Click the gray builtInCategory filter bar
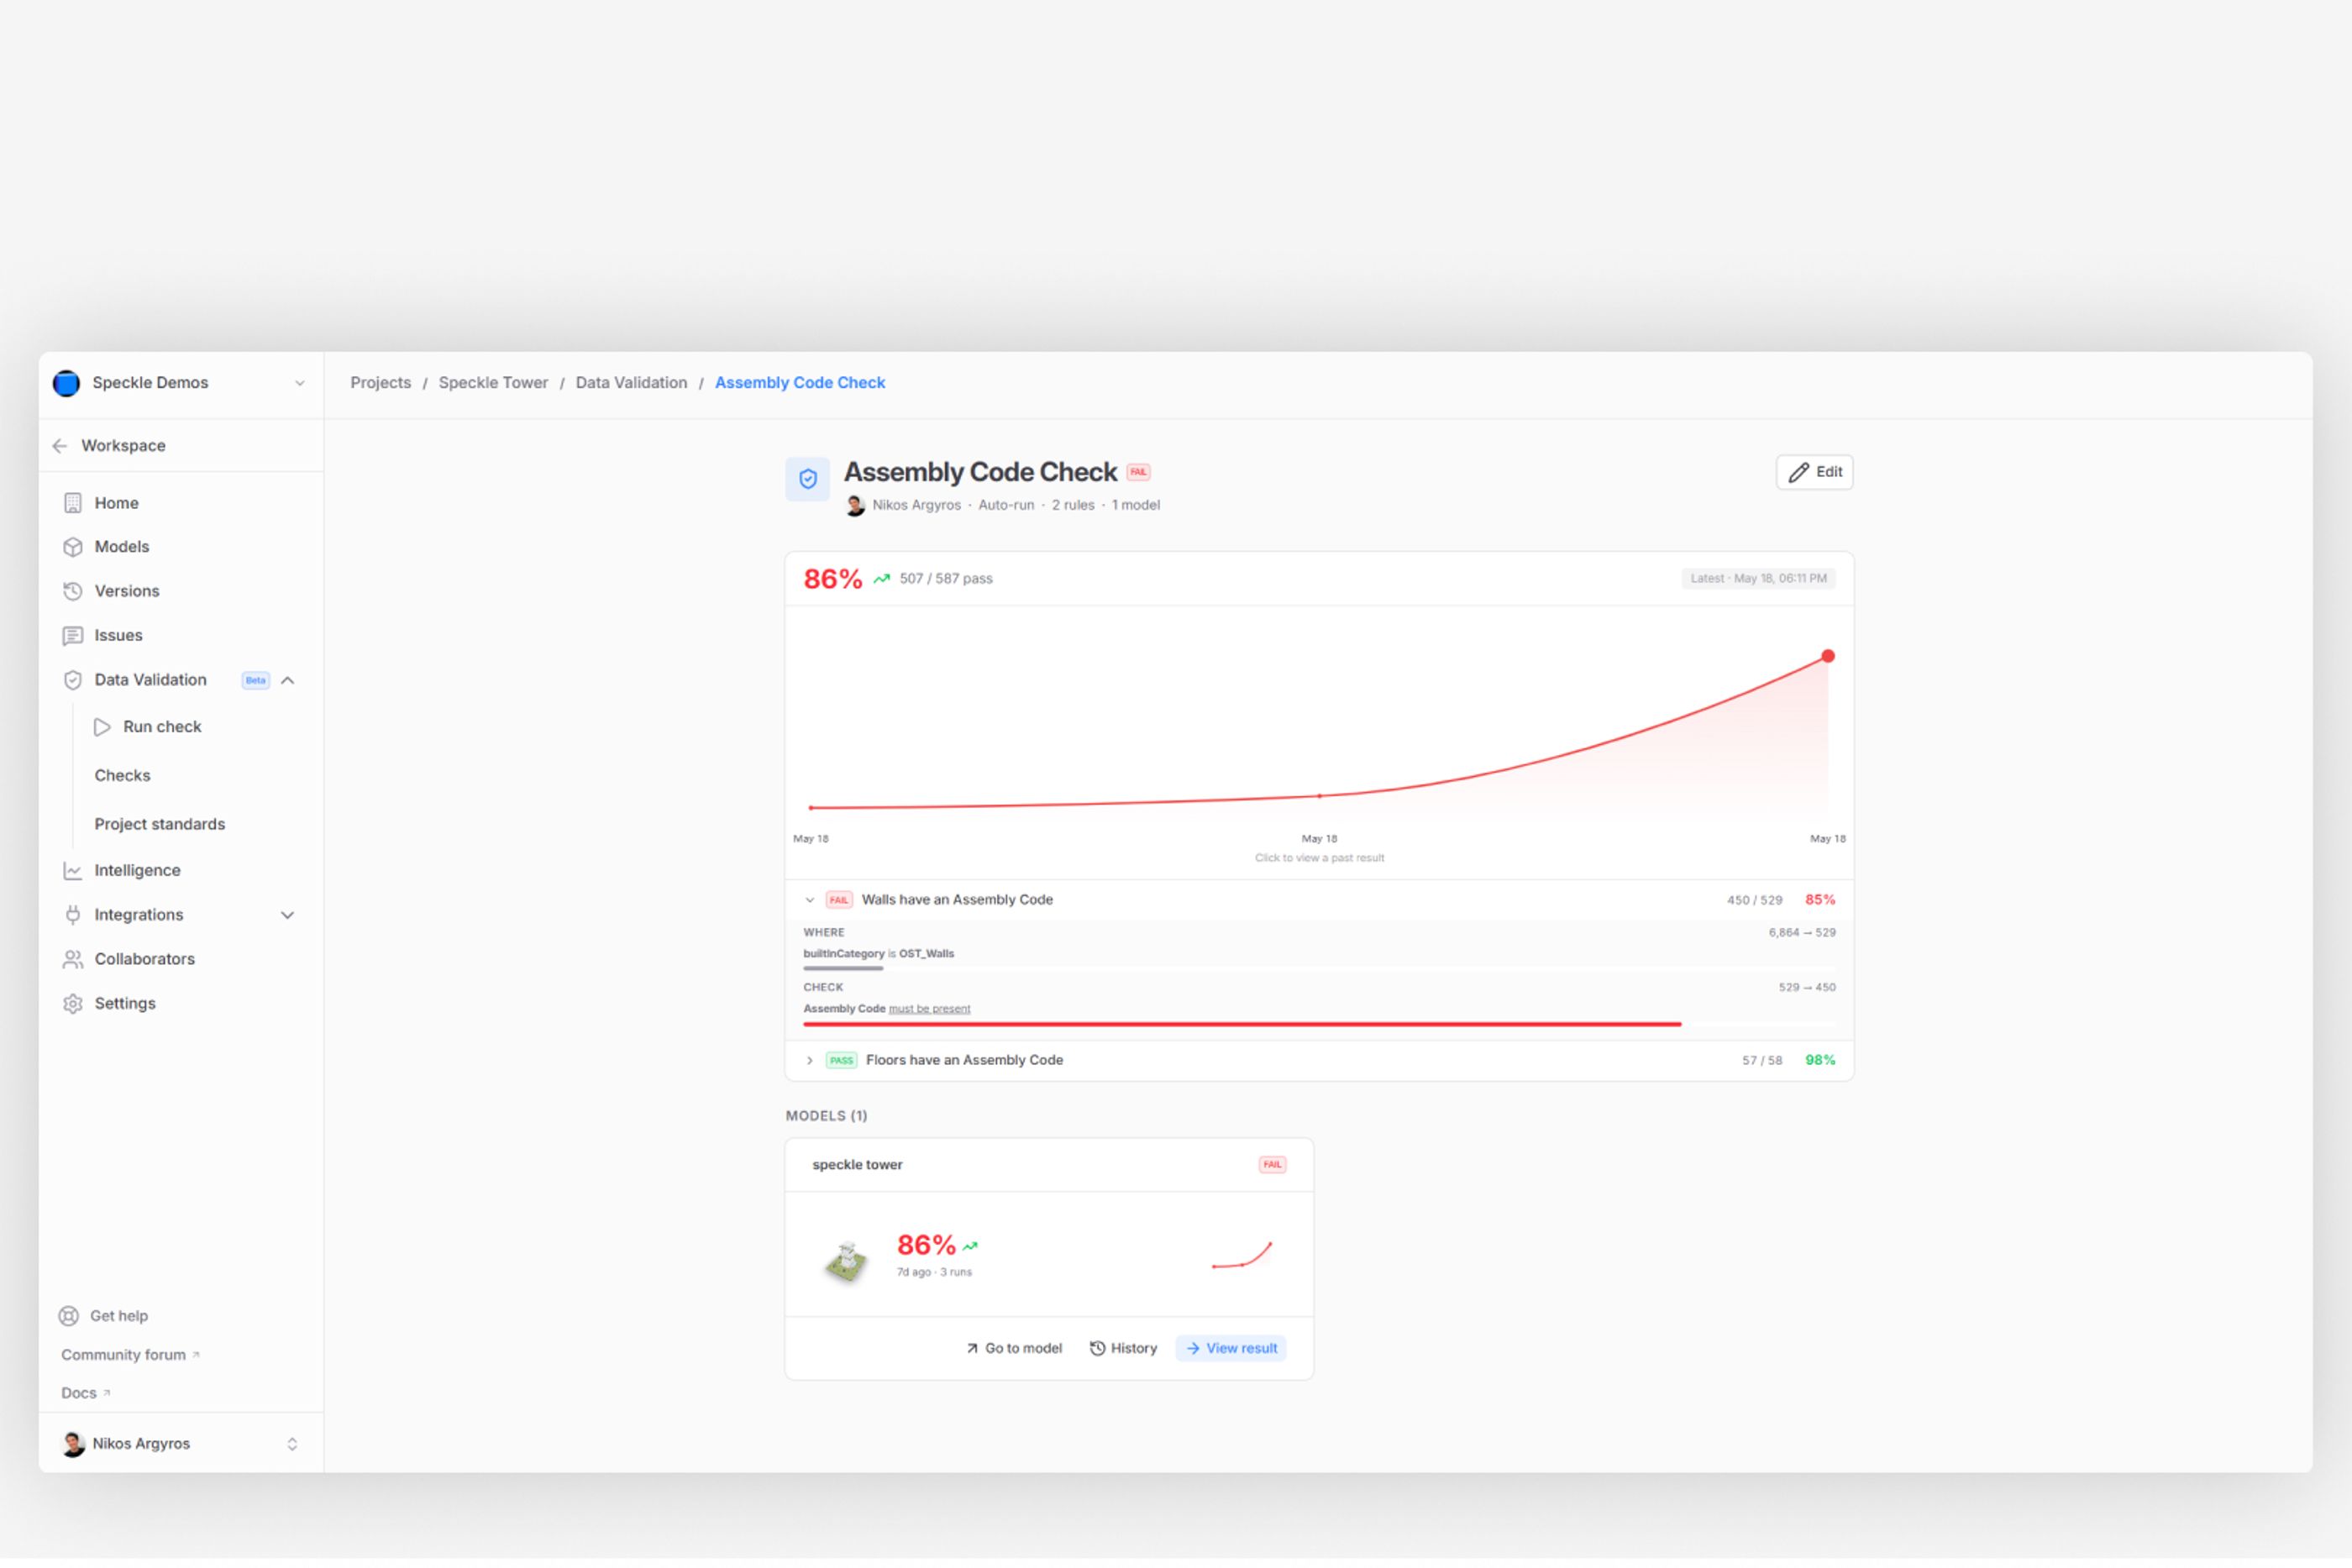This screenshot has height=1568, width=2352. tap(843, 969)
